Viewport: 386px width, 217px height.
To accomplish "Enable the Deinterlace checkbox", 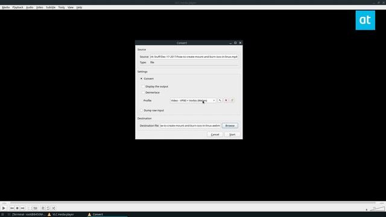I will [x=143, y=92].
